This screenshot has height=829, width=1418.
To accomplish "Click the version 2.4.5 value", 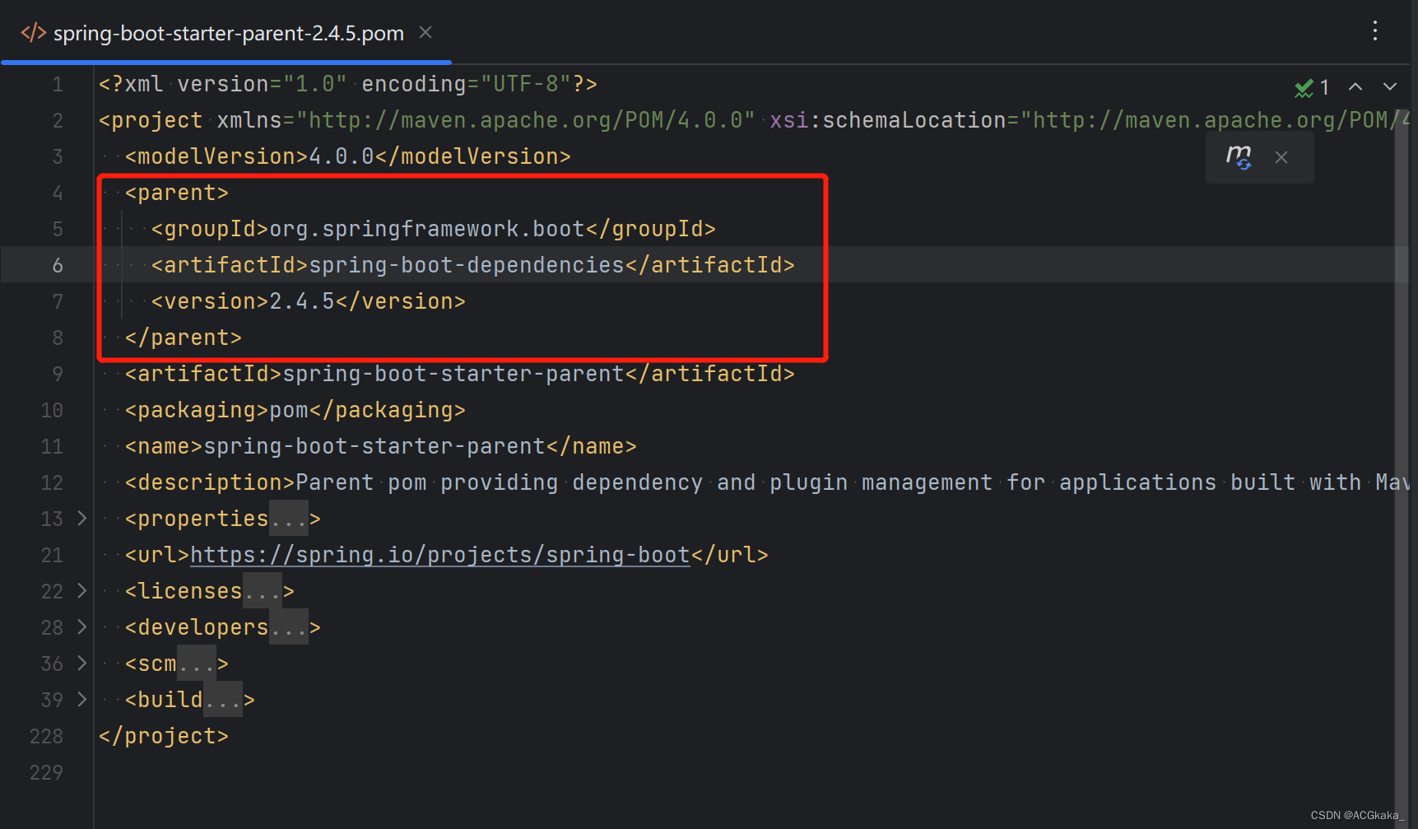I will click(x=302, y=301).
